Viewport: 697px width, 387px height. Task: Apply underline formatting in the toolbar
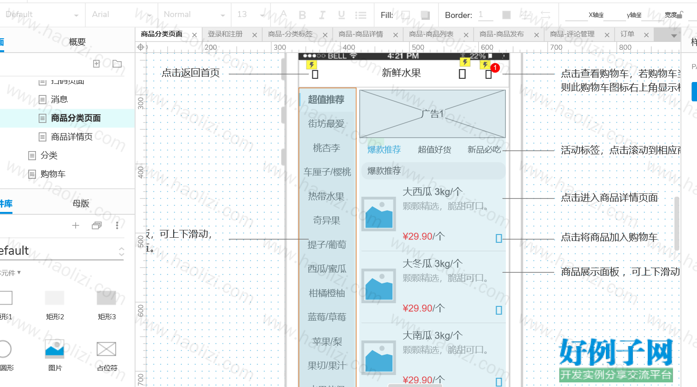coord(341,15)
